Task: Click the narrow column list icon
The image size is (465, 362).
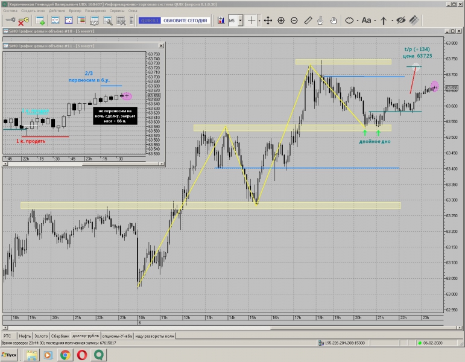Action: 131,21
